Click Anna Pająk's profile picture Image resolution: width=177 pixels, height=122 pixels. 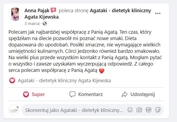coord(15,14)
